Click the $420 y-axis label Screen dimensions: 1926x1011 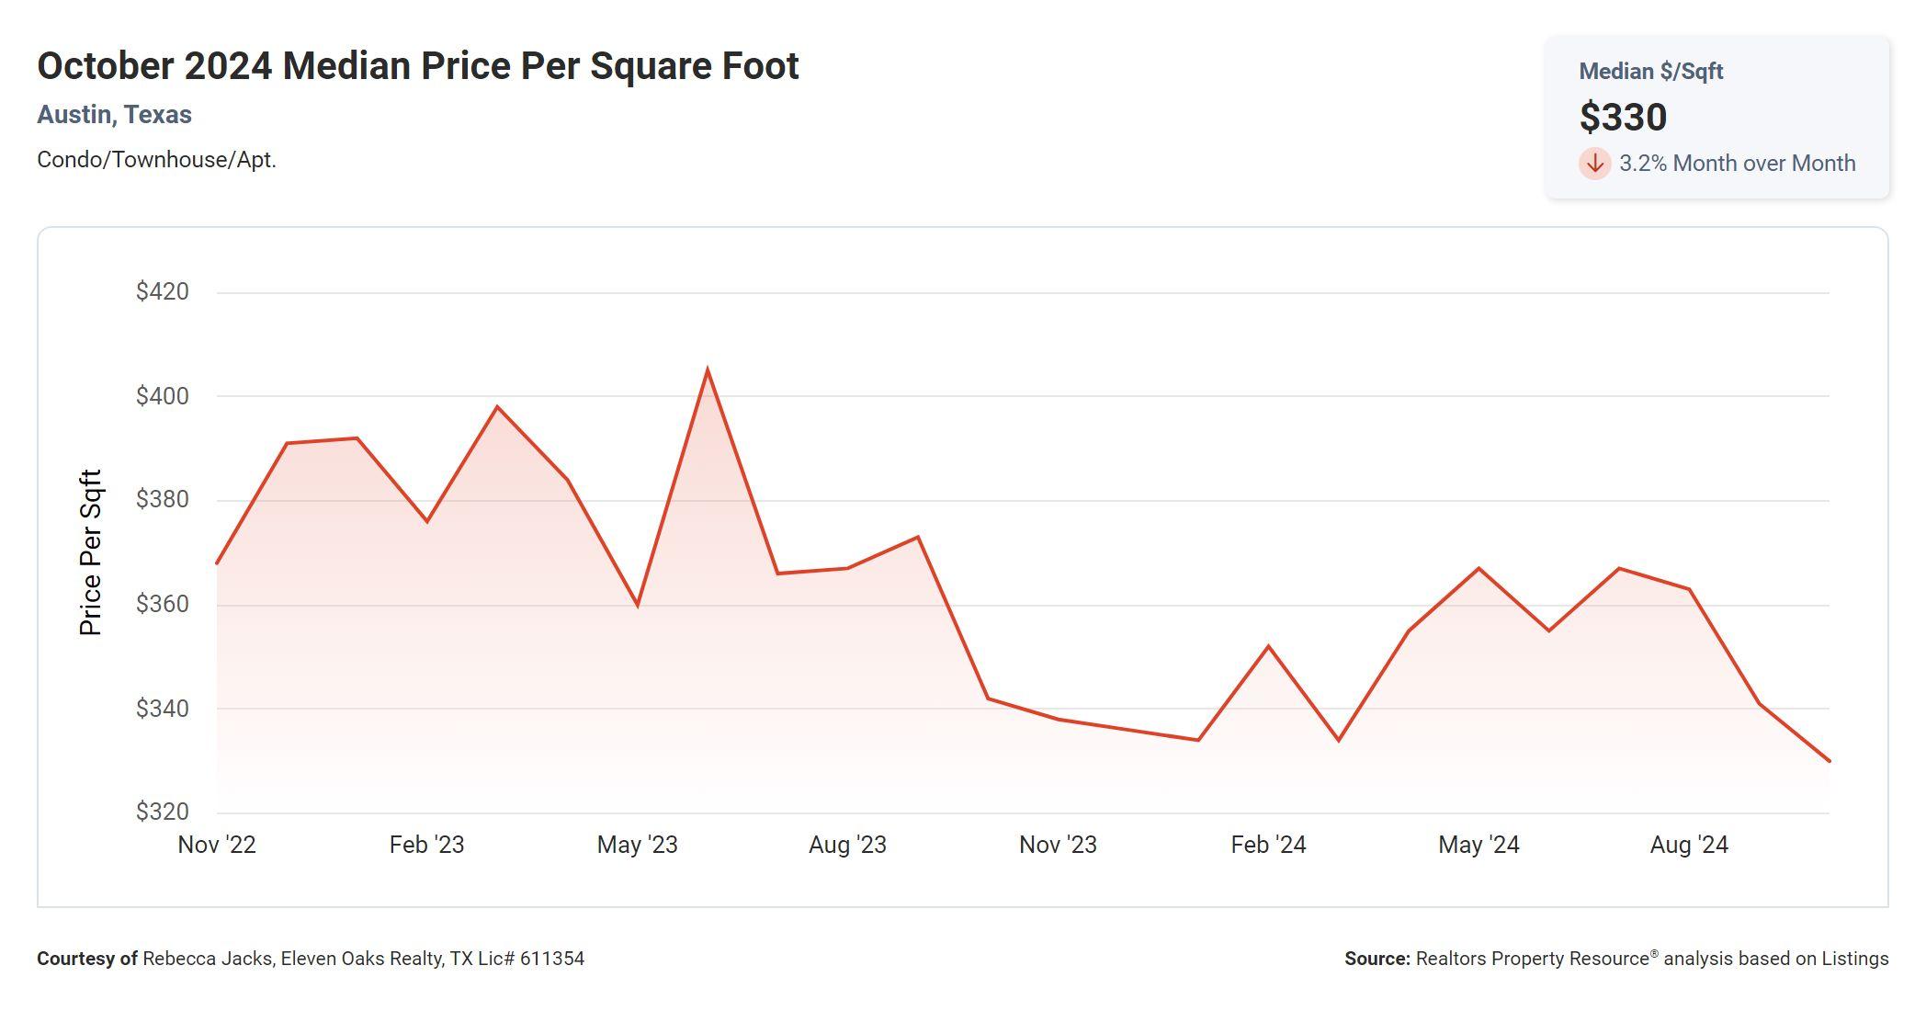(x=163, y=292)
